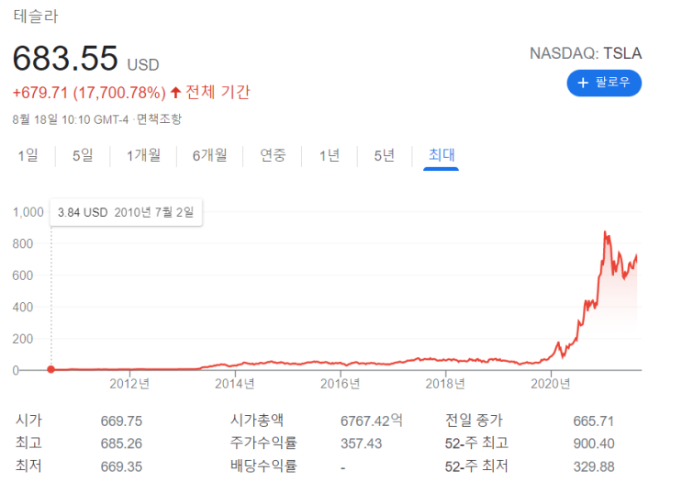Click the 800 y-axis label

[23, 243]
